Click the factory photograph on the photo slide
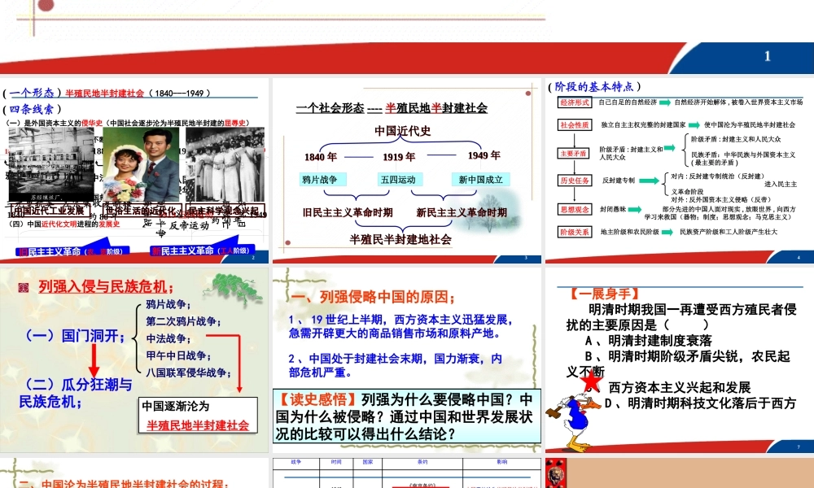The height and width of the screenshot is (488, 814). tap(50, 165)
